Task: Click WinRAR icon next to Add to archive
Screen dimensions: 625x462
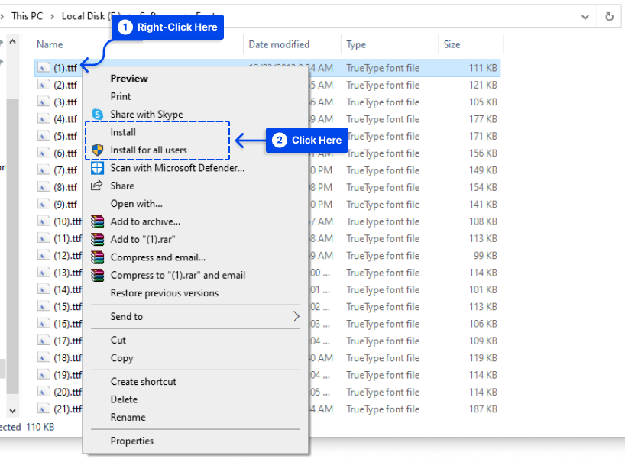Action: 97,221
